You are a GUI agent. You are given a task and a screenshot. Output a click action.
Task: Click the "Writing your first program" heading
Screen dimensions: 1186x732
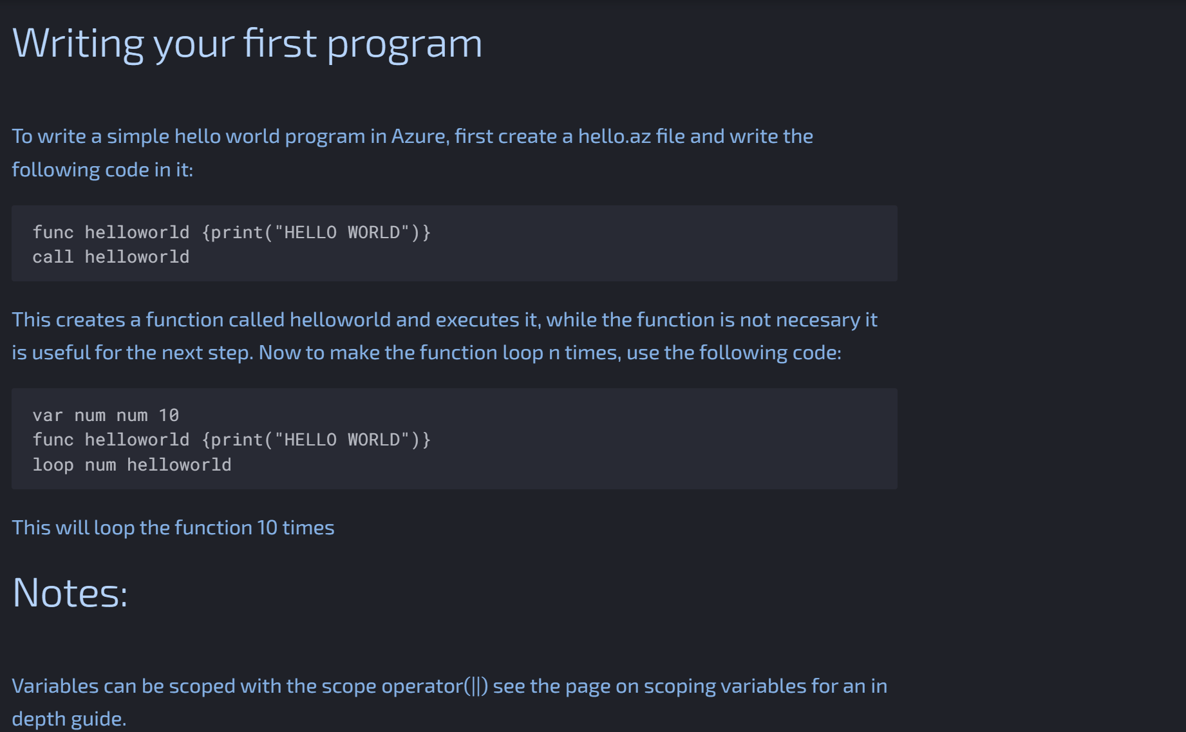pyautogui.click(x=247, y=44)
